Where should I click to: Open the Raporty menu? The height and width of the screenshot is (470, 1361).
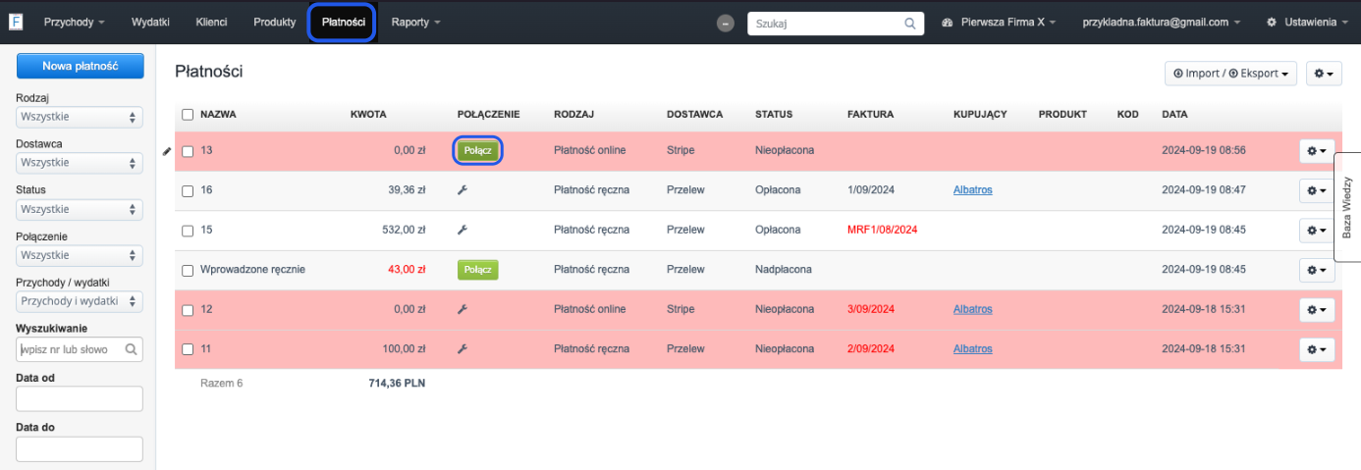(415, 22)
